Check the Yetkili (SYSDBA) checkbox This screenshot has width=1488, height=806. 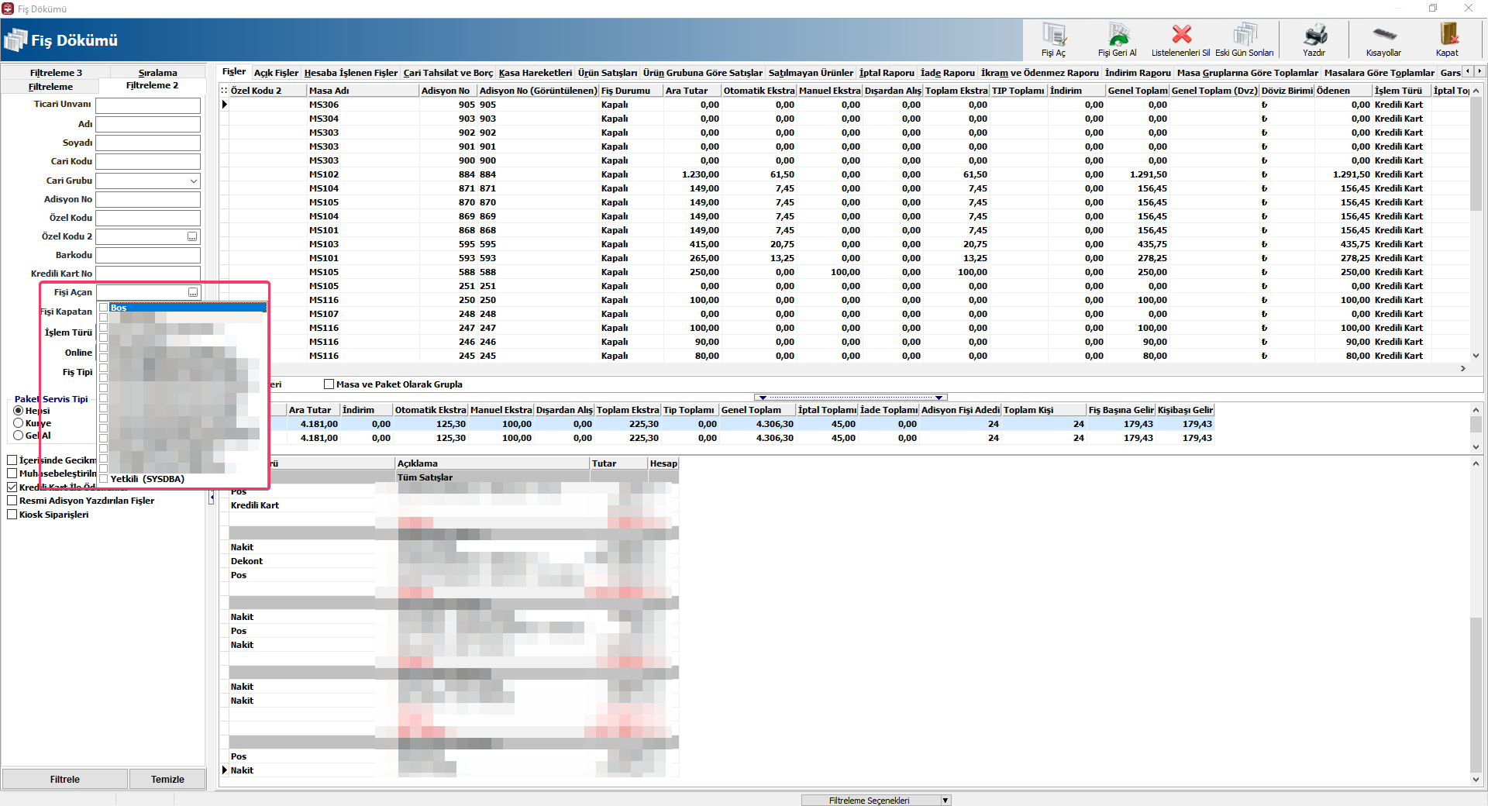104,479
